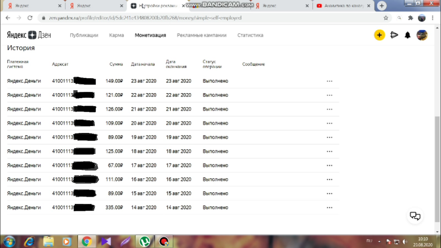The image size is (441, 248).
Task: Click the browser back arrow
Action: [8, 18]
